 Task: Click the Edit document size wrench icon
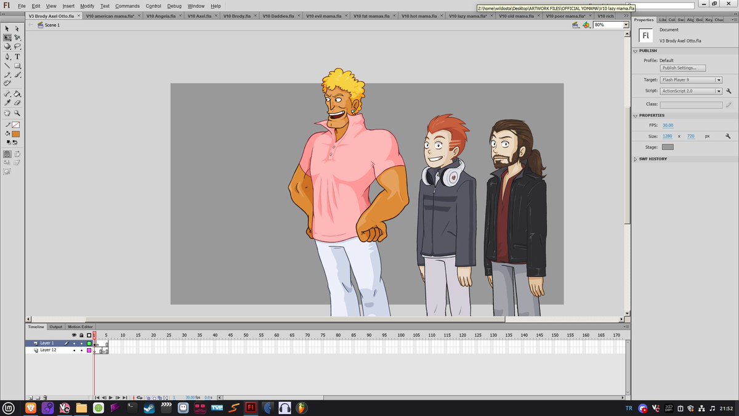tap(728, 136)
